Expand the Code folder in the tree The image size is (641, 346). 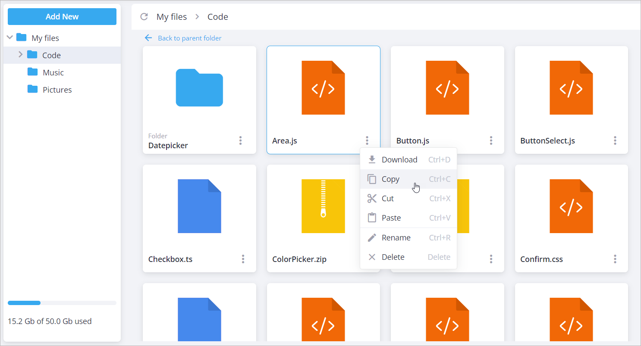tap(20, 54)
